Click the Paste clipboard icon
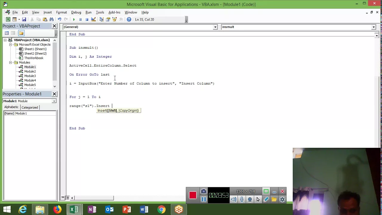This screenshot has height=215, width=382. coord(45,19)
